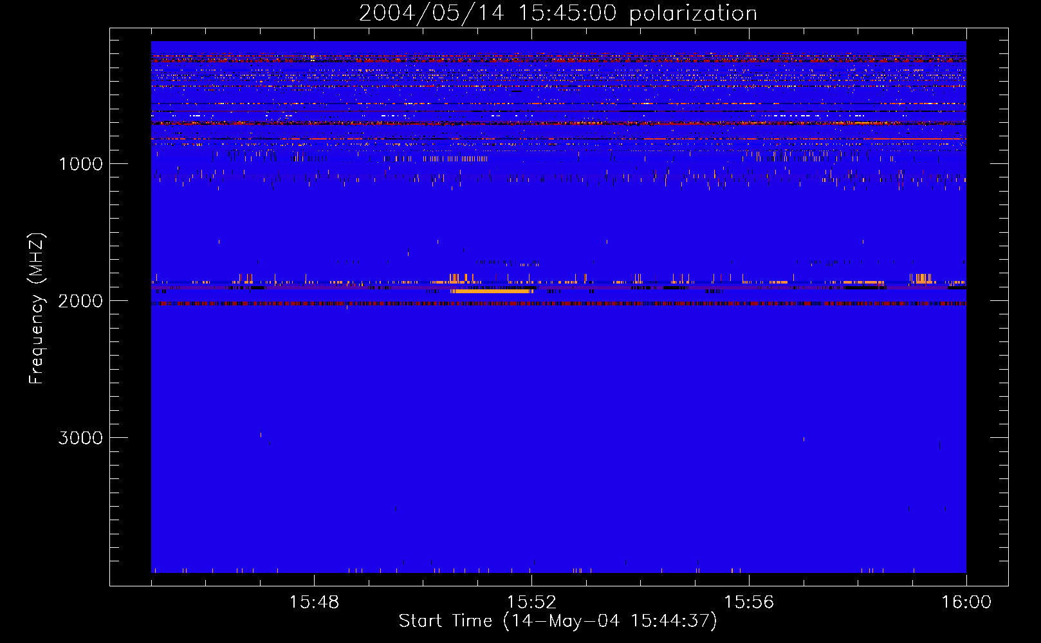This screenshot has width=1041, height=643.
Task: Click the 16:00 time tick label
Action: (966, 602)
